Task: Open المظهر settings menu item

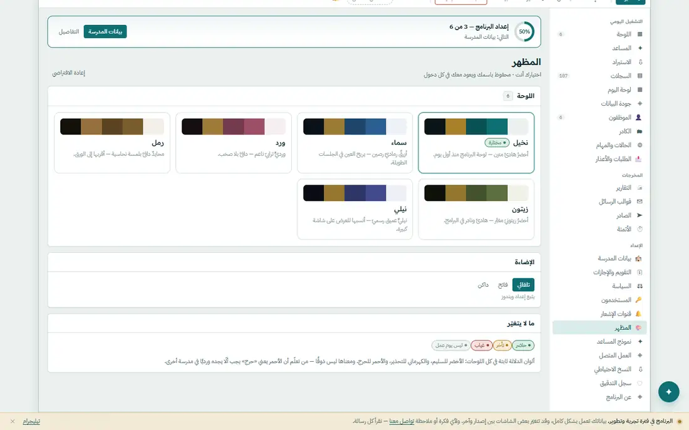Action: 599,327
